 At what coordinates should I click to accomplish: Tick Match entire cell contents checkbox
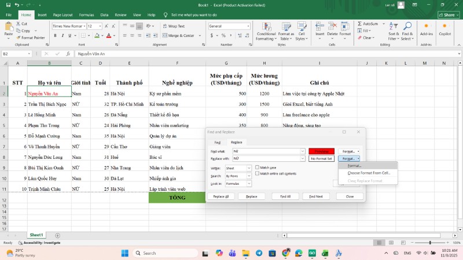(x=258, y=173)
